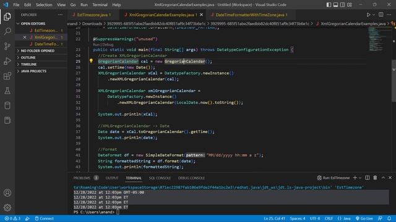
Task: Open the run button dropdown arrow
Action: click(374, 15)
